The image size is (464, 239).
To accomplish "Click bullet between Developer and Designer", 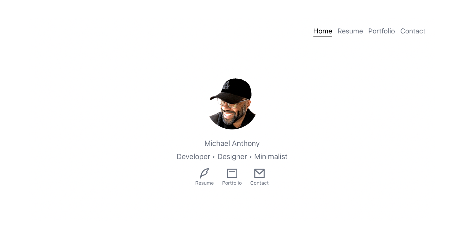I will click(x=214, y=157).
